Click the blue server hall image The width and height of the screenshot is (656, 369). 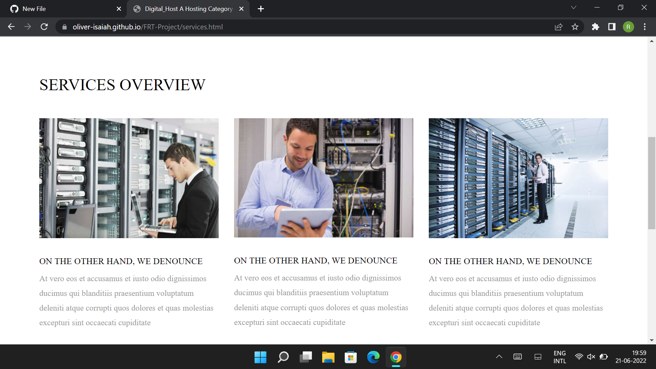pos(518,178)
